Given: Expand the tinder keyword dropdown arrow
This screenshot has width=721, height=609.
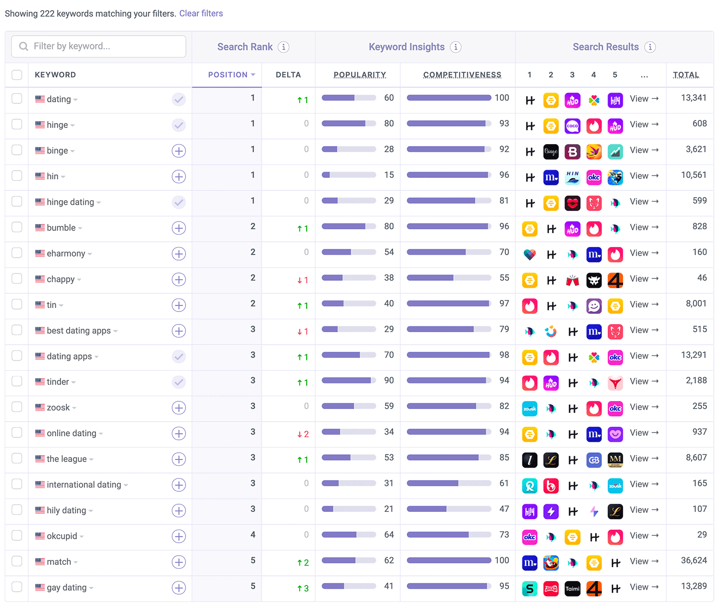Looking at the screenshot, I should (x=74, y=383).
